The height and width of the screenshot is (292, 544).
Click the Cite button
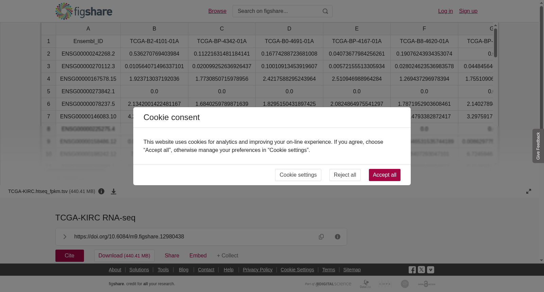[70, 256]
